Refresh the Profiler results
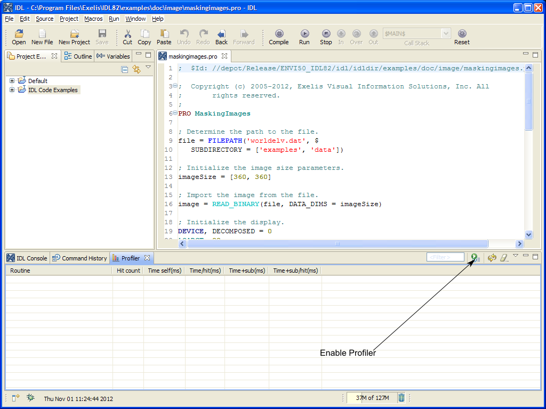 (x=492, y=258)
